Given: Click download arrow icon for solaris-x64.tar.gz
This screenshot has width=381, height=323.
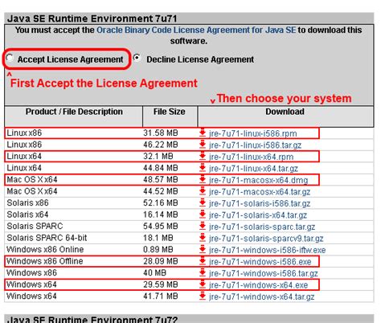Looking at the screenshot, I should [203, 215].
